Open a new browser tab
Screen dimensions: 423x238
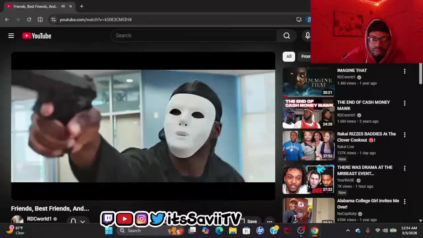82,6
